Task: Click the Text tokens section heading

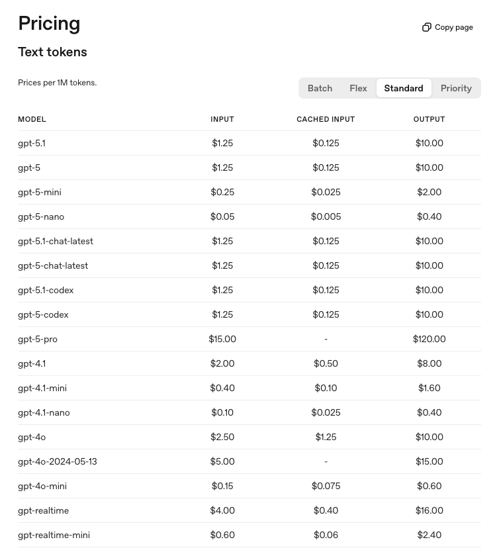Action: click(52, 52)
